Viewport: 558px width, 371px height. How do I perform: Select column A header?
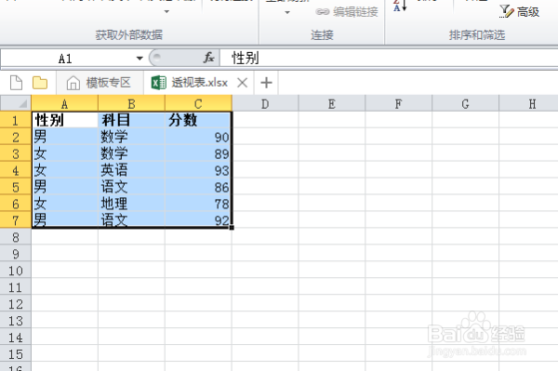[x=64, y=104]
